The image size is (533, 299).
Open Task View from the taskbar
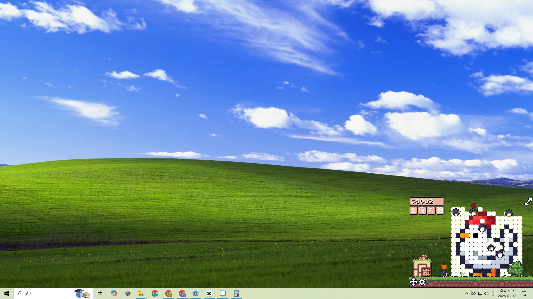click(x=100, y=293)
